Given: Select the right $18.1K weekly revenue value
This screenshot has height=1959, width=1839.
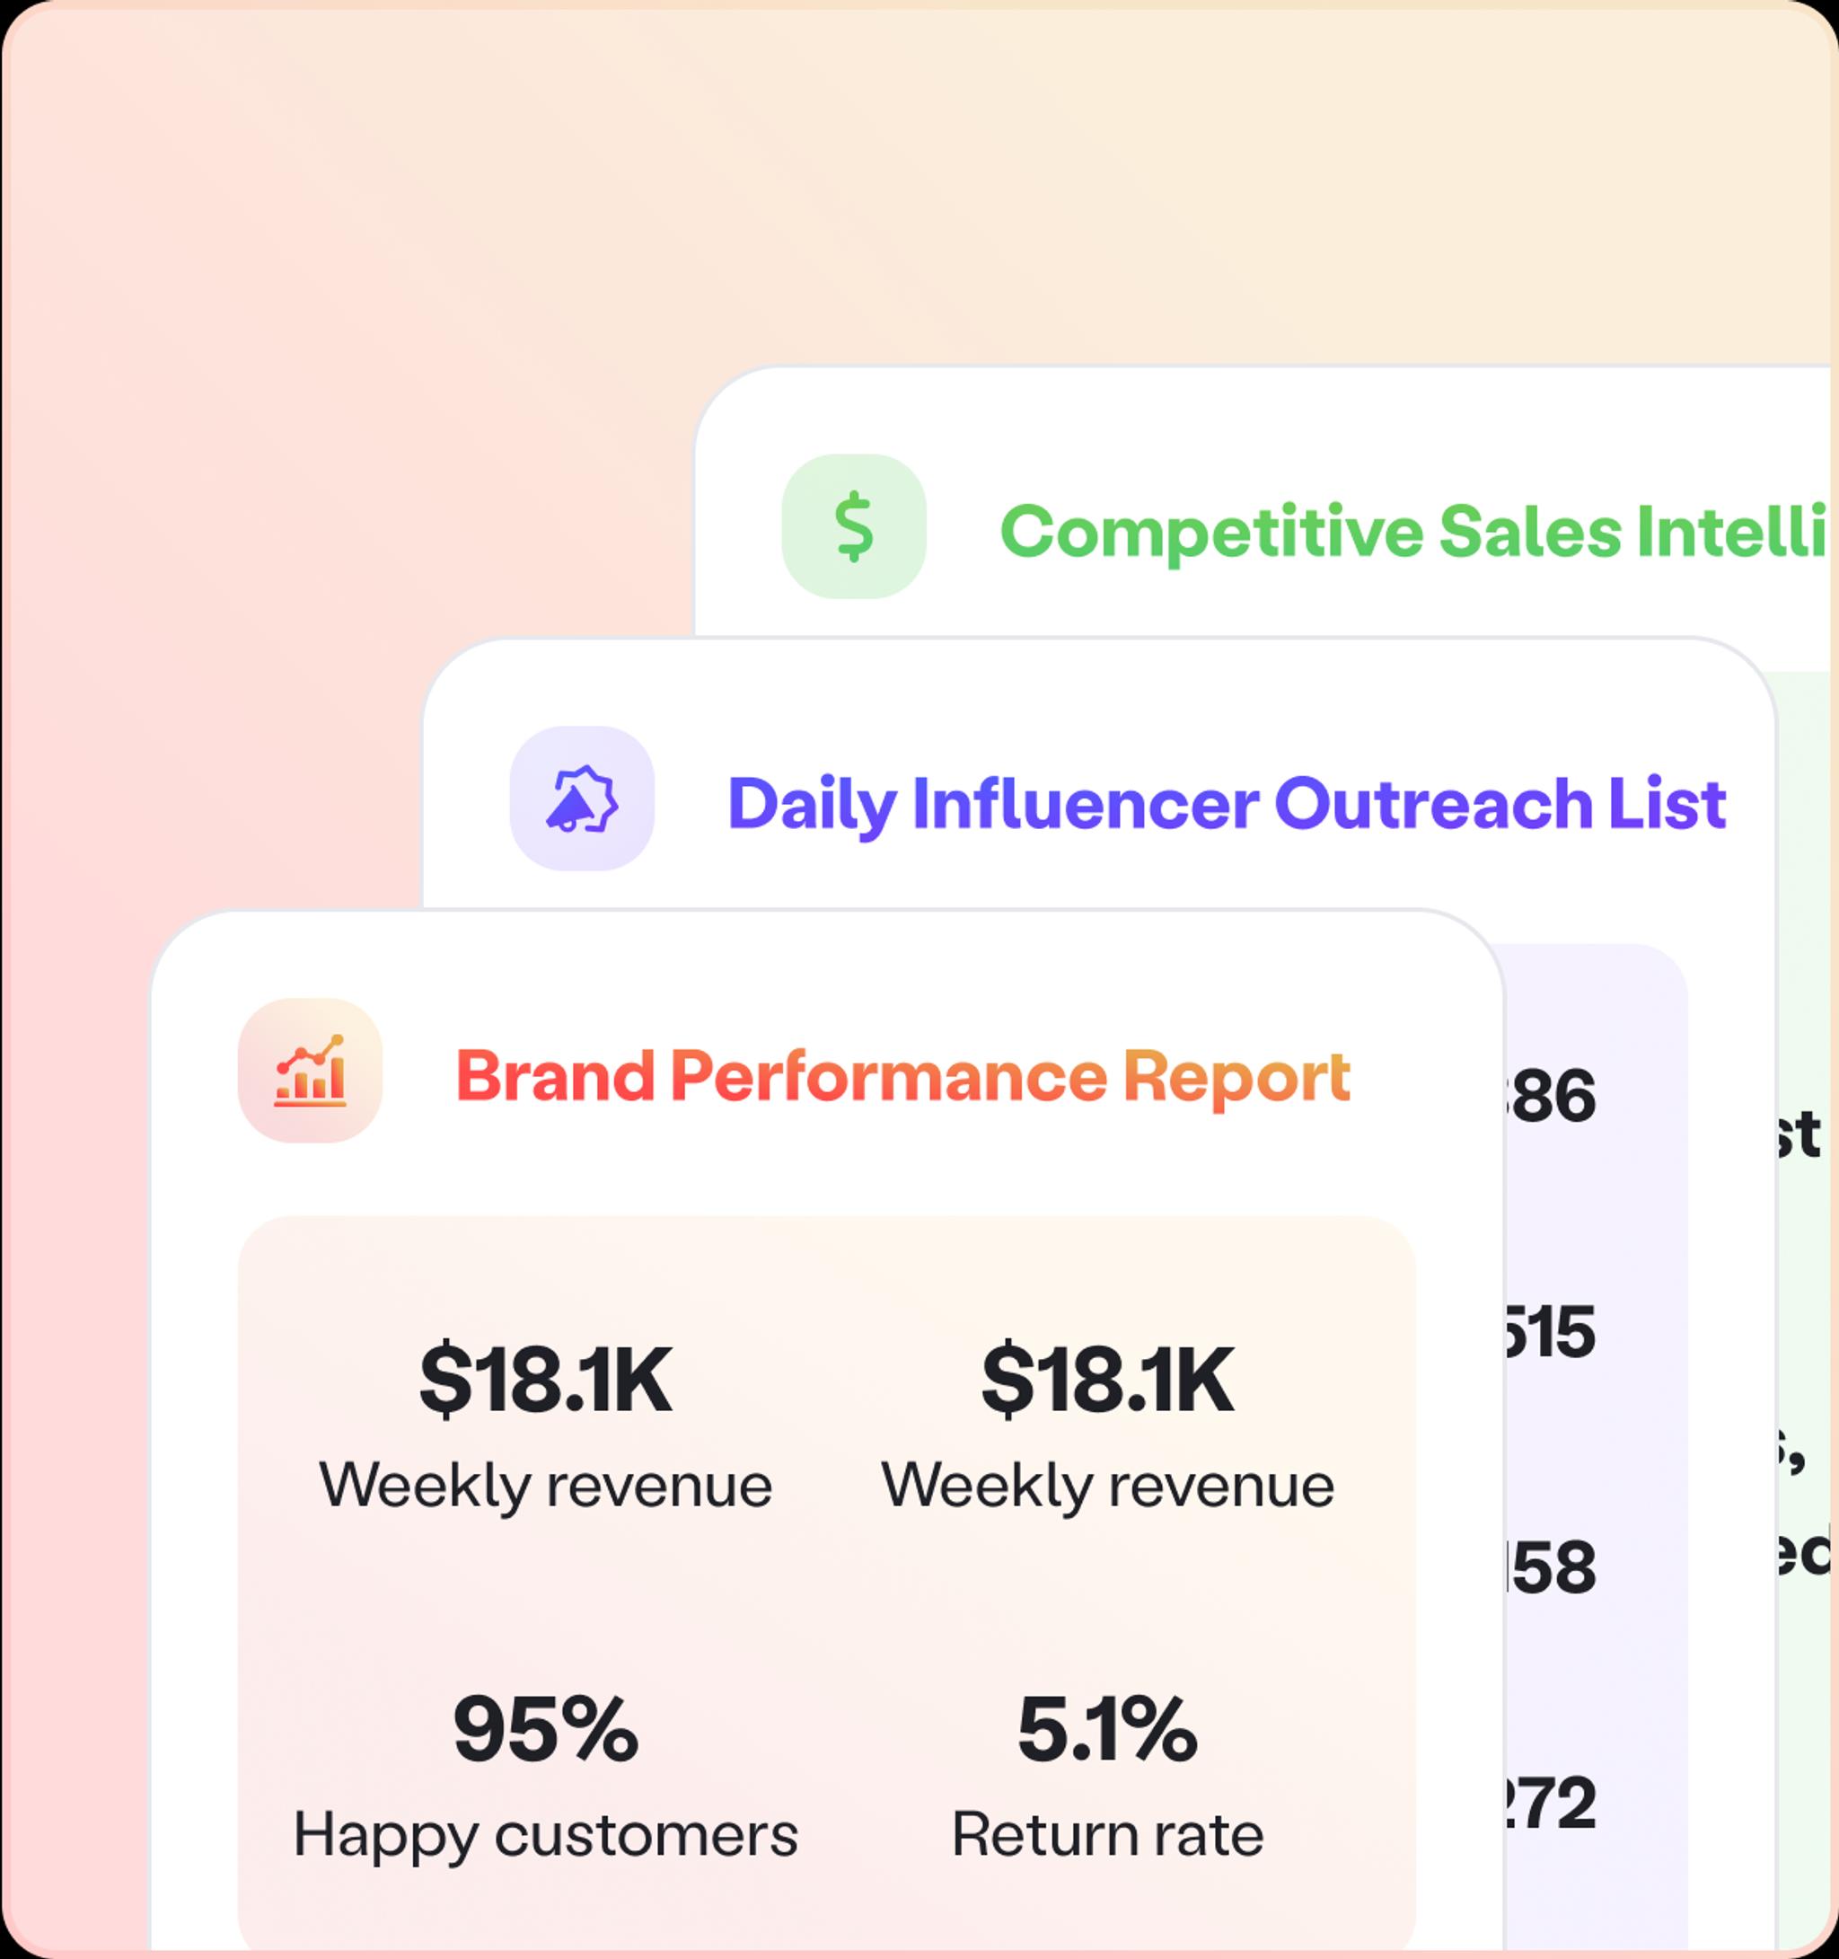Looking at the screenshot, I should (x=1107, y=1380).
